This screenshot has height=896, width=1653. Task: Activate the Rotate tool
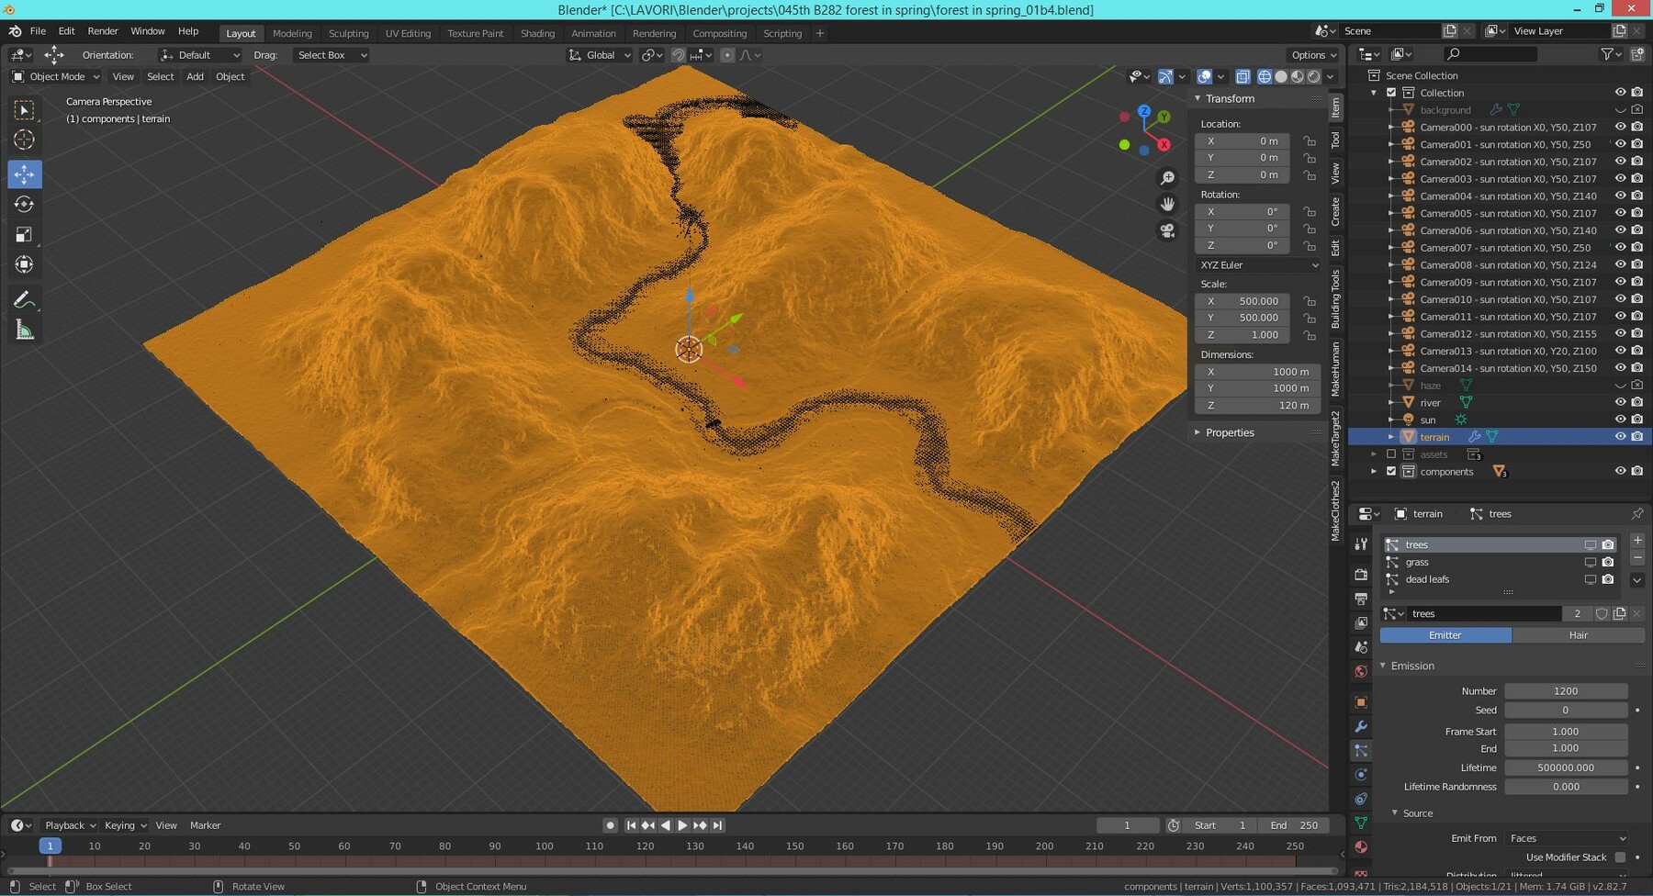[24, 204]
